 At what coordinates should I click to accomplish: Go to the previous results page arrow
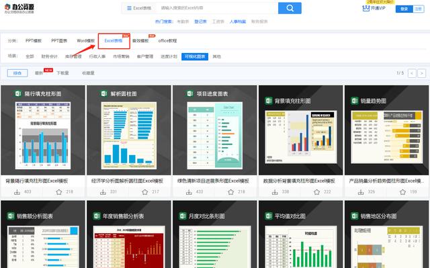tap(412, 73)
